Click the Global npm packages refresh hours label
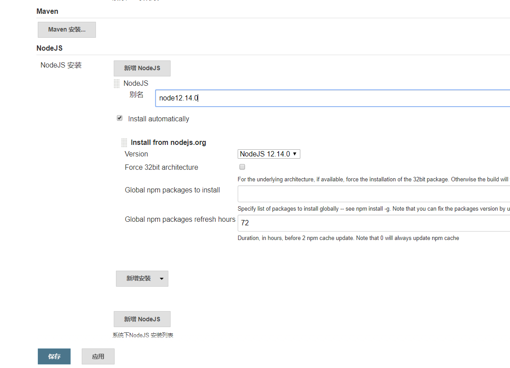The height and width of the screenshot is (368, 510). click(180, 219)
